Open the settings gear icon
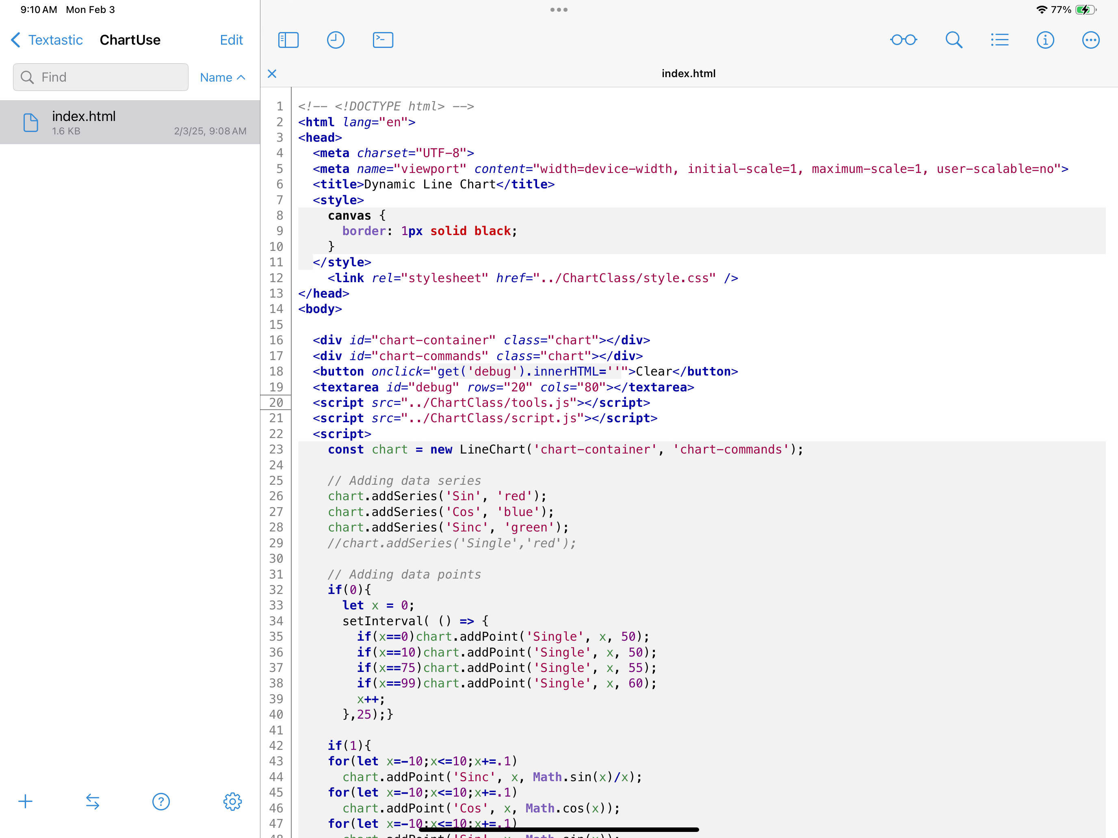Image resolution: width=1118 pixels, height=838 pixels. (232, 801)
